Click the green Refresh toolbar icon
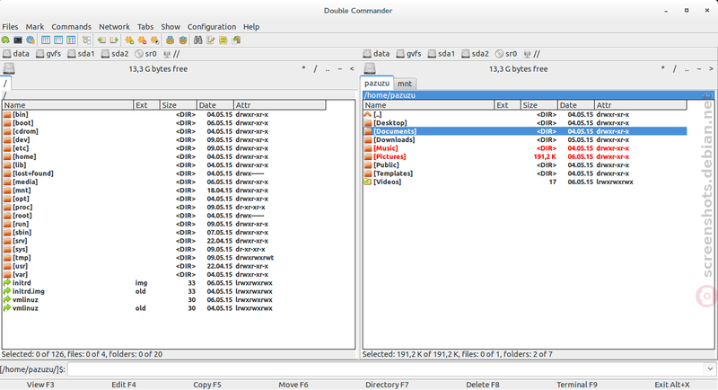Screen dimensions: 718x390 point(5,40)
